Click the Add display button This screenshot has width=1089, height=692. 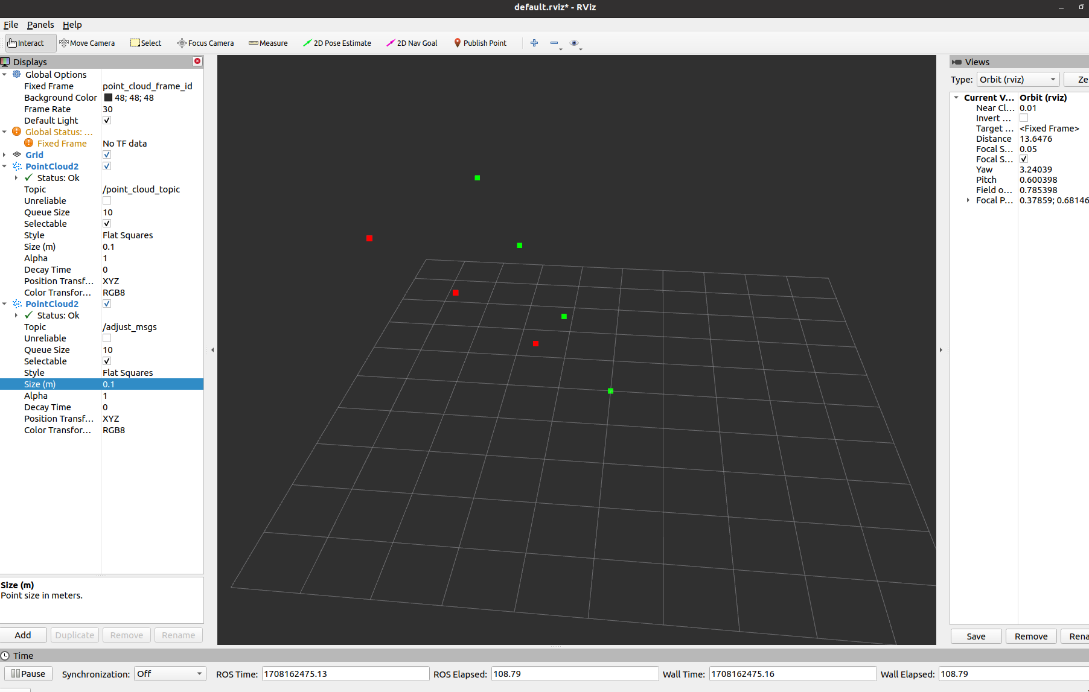pyautogui.click(x=23, y=635)
